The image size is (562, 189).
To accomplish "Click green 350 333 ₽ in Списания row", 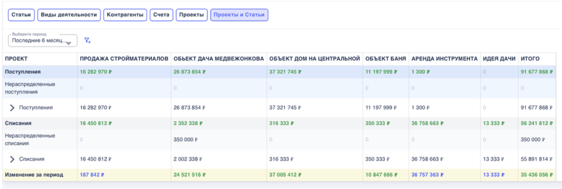I will [378, 123].
